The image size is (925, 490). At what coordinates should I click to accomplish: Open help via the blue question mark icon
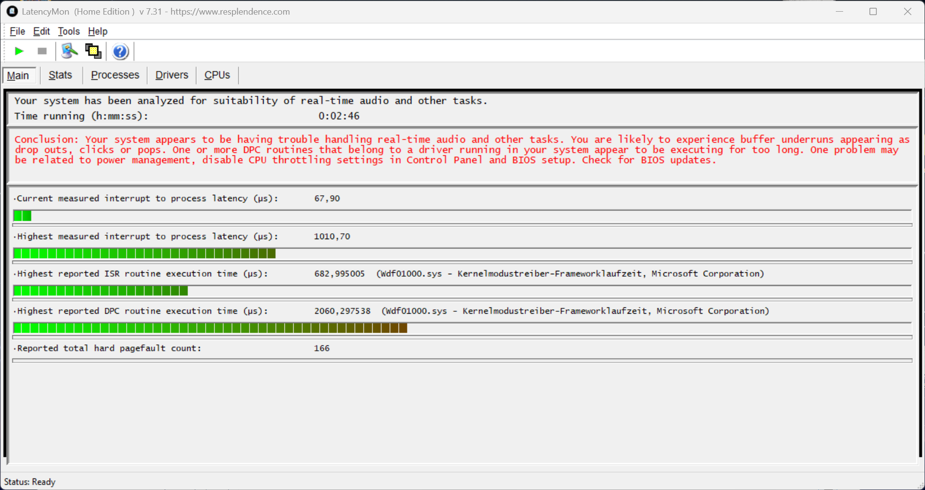(120, 51)
